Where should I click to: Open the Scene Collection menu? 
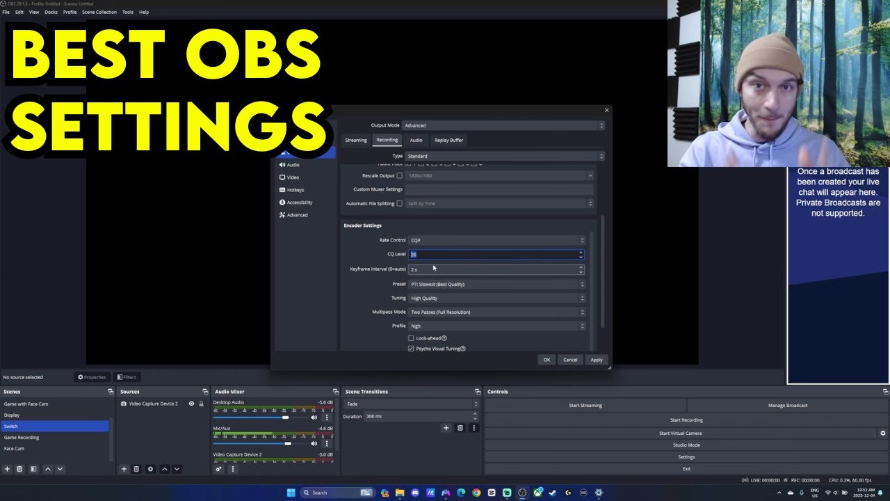pyautogui.click(x=99, y=12)
